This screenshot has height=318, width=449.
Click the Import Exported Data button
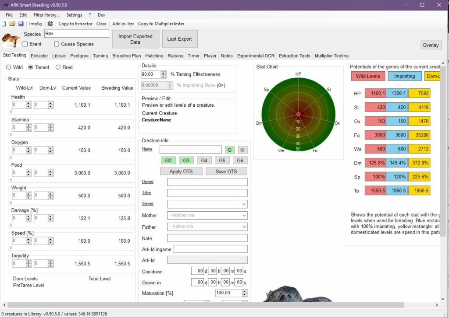point(135,39)
